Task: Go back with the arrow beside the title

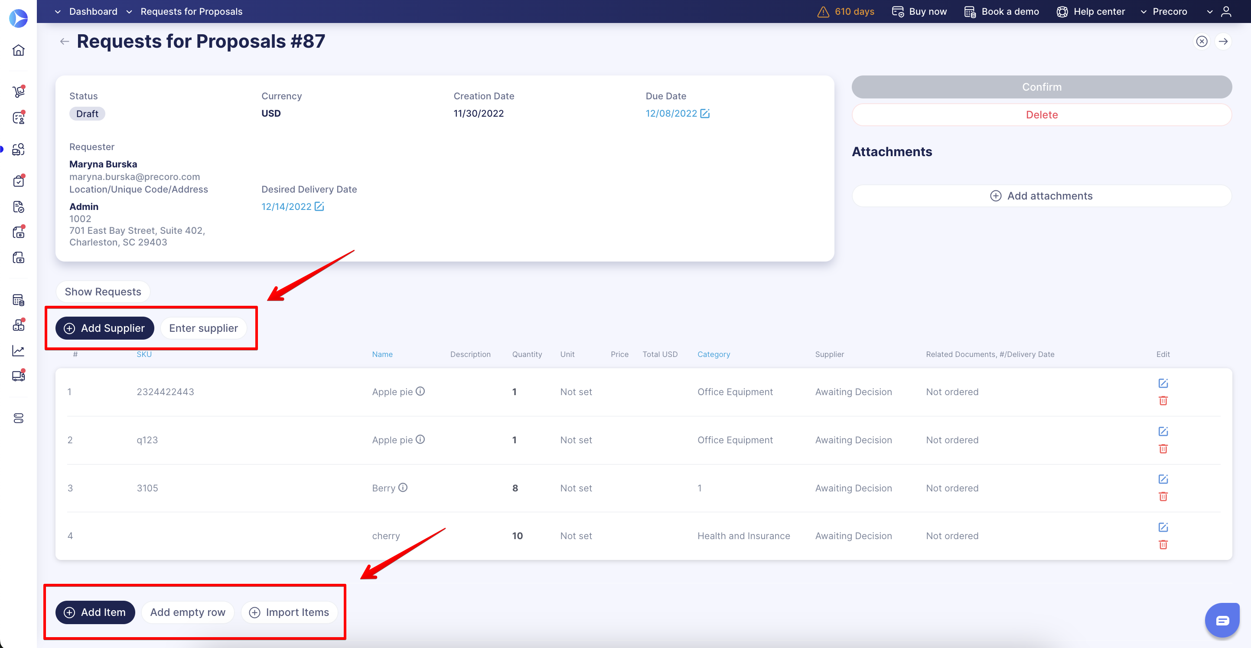Action: (64, 41)
